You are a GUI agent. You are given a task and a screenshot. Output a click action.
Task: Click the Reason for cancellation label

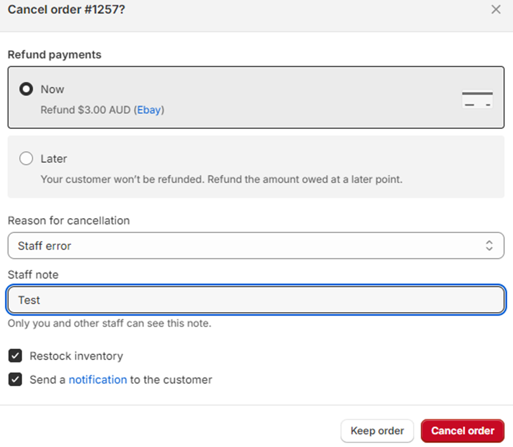69,221
